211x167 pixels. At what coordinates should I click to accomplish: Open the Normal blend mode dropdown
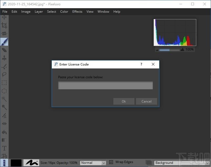click(x=93, y=163)
